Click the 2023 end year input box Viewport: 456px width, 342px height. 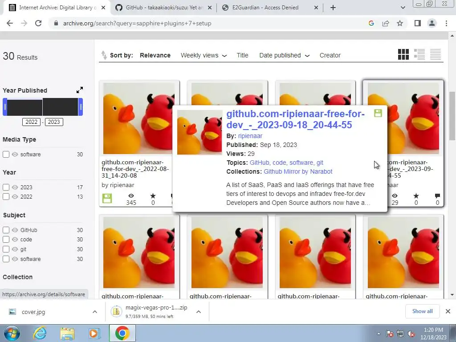click(54, 122)
